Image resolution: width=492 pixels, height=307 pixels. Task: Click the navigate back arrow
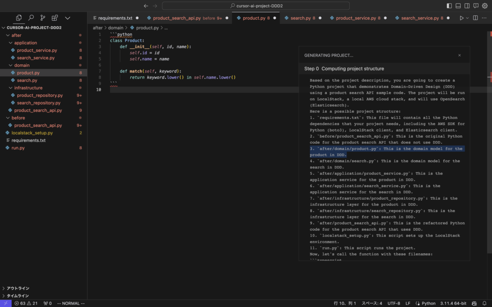(x=146, y=6)
